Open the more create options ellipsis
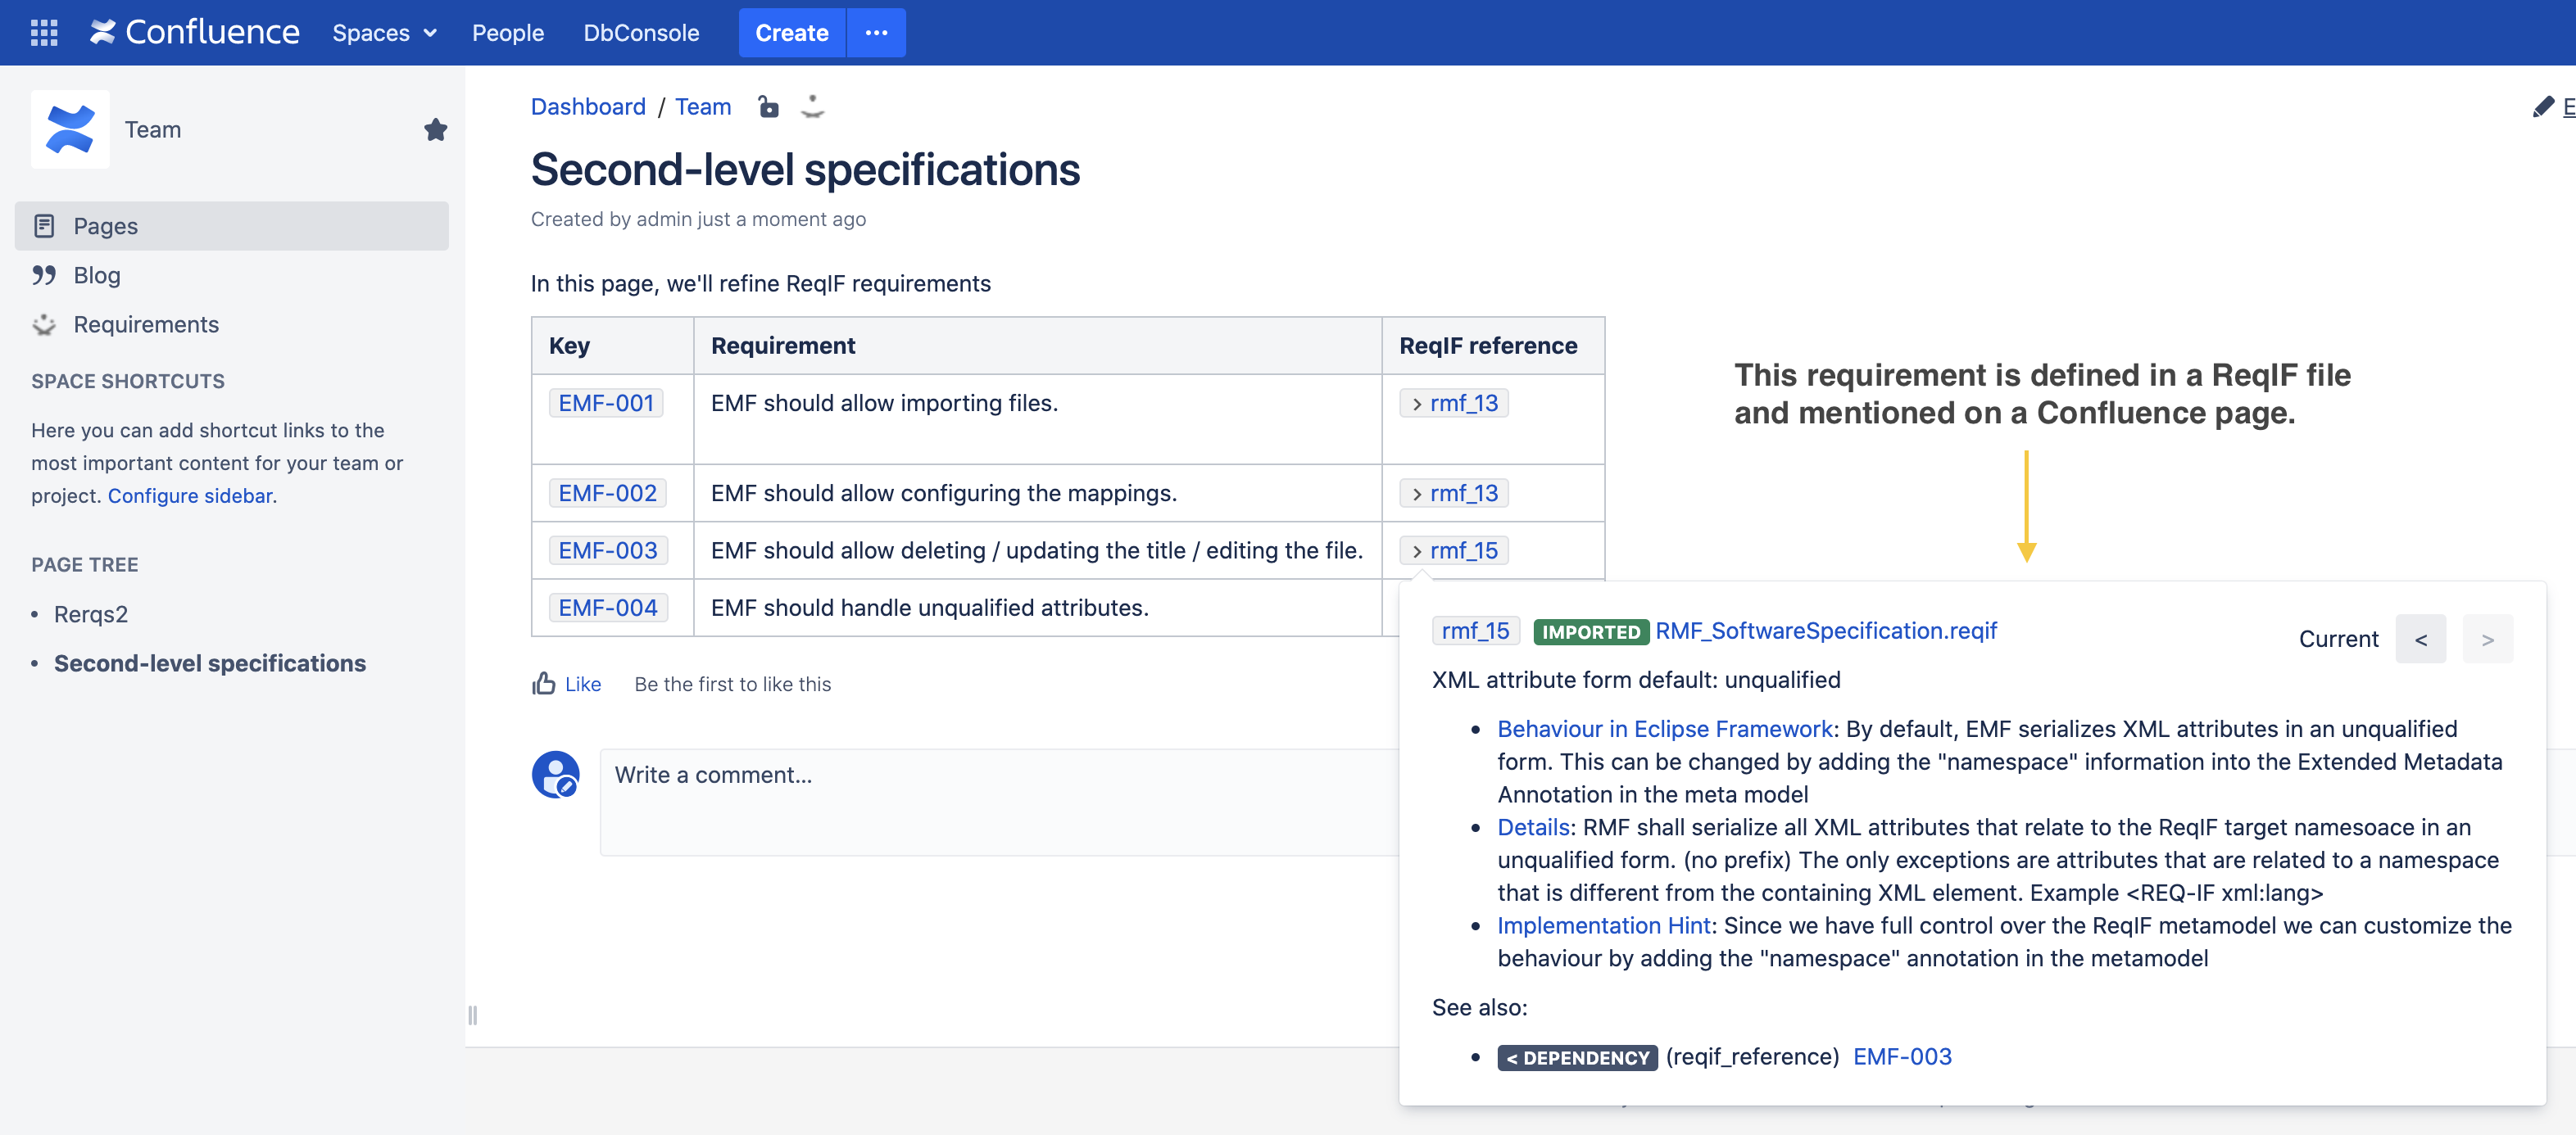 coord(876,33)
